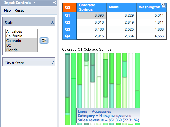Click the Q3 row header
The image size is (170, 127).
[69, 29]
